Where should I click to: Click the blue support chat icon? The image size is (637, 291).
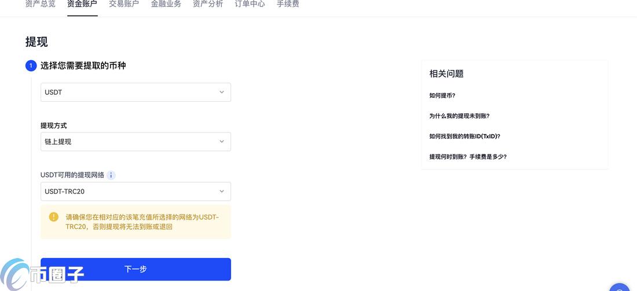620,288
